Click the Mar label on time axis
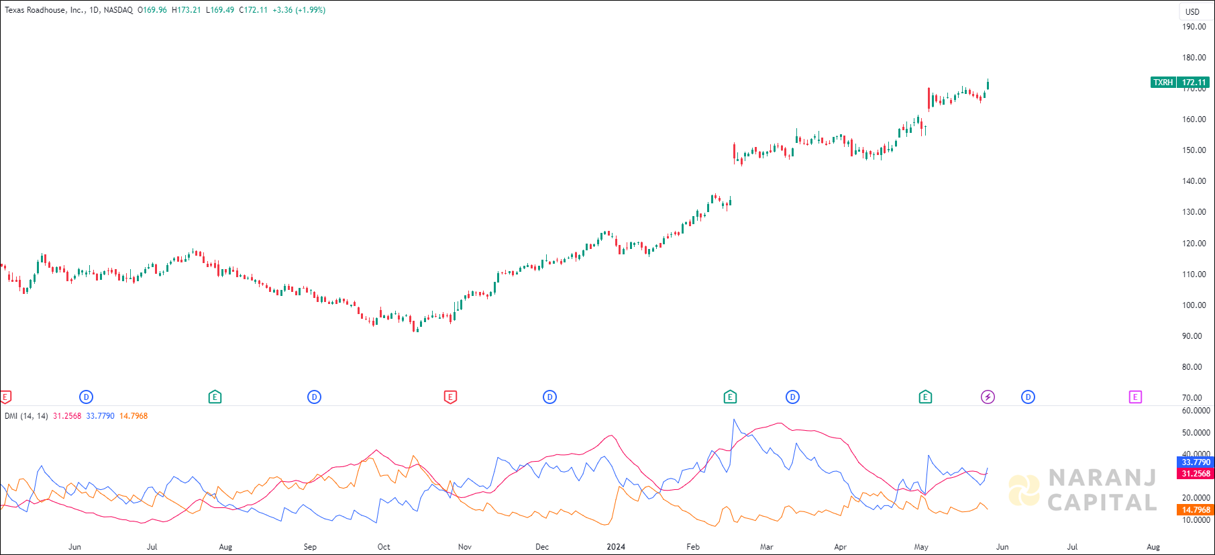The height and width of the screenshot is (555, 1215). tap(767, 547)
